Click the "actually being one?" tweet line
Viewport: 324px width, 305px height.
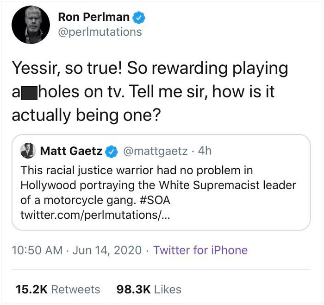86,115
